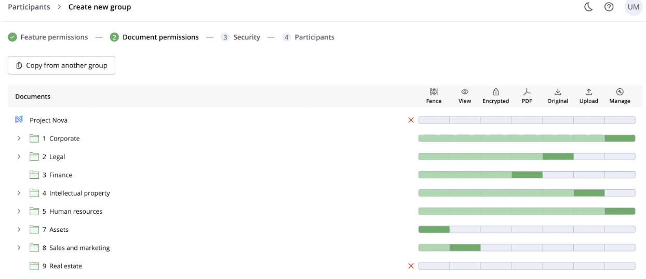Viewport: 646px width, 279px height.
Task: Click the Encrypted lock column icon
Action: [495, 92]
